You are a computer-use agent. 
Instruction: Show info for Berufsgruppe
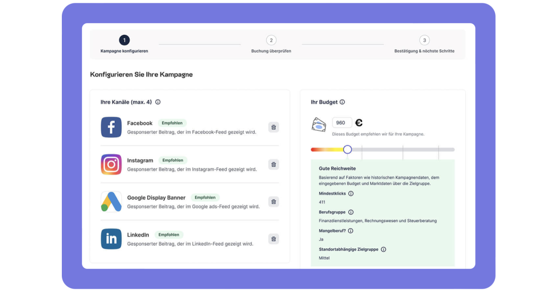click(351, 212)
